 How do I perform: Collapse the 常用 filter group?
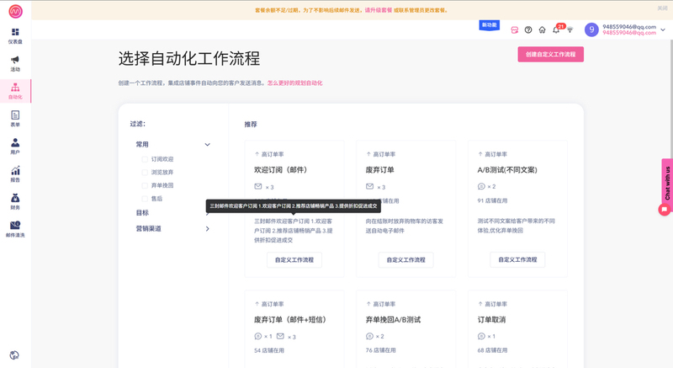pos(207,145)
